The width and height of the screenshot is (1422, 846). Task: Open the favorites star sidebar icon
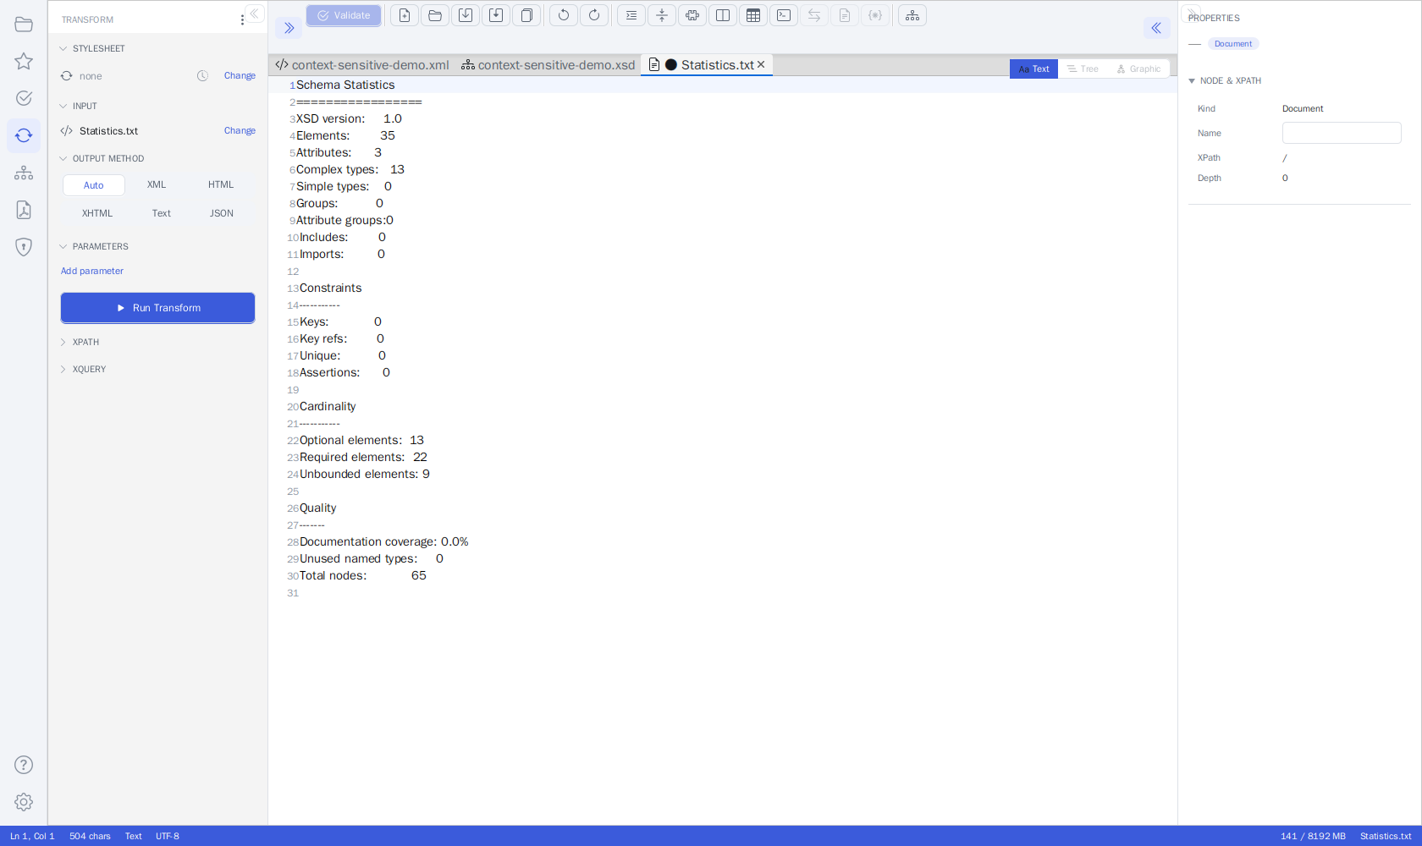(x=24, y=61)
